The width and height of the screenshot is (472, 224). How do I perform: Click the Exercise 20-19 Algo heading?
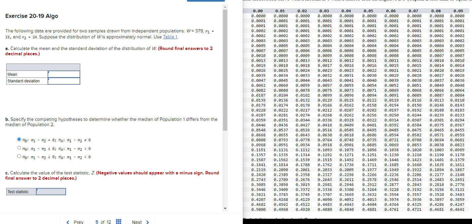click(x=31, y=16)
